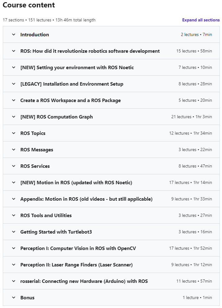Click the 5 lectures • 20min label
Image resolution: width=222 pixels, height=308 pixels.
click(x=195, y=100)
